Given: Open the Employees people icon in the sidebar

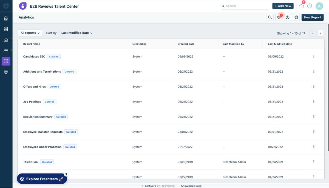Looking at the screenshot, I should 6,50.
